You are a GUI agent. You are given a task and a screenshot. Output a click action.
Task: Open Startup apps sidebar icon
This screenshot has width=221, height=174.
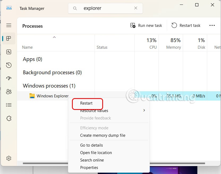click(9, 78)
